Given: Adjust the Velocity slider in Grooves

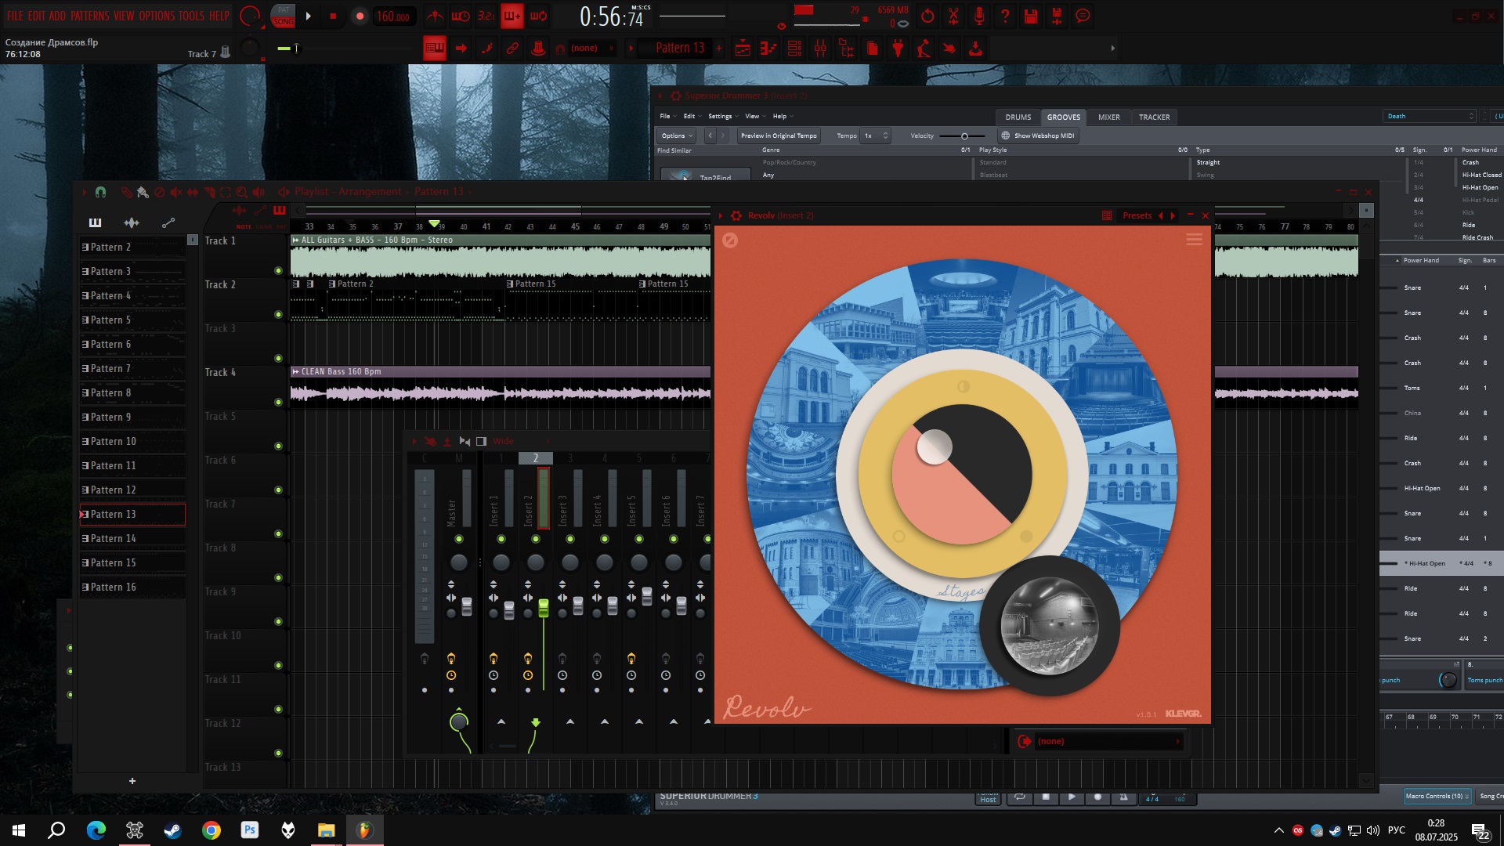Looking at the screenshot, I should [x=964, y=136].
